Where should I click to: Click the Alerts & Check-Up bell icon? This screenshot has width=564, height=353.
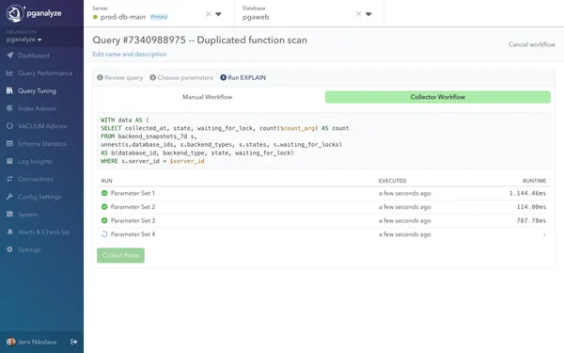[9, 232]
